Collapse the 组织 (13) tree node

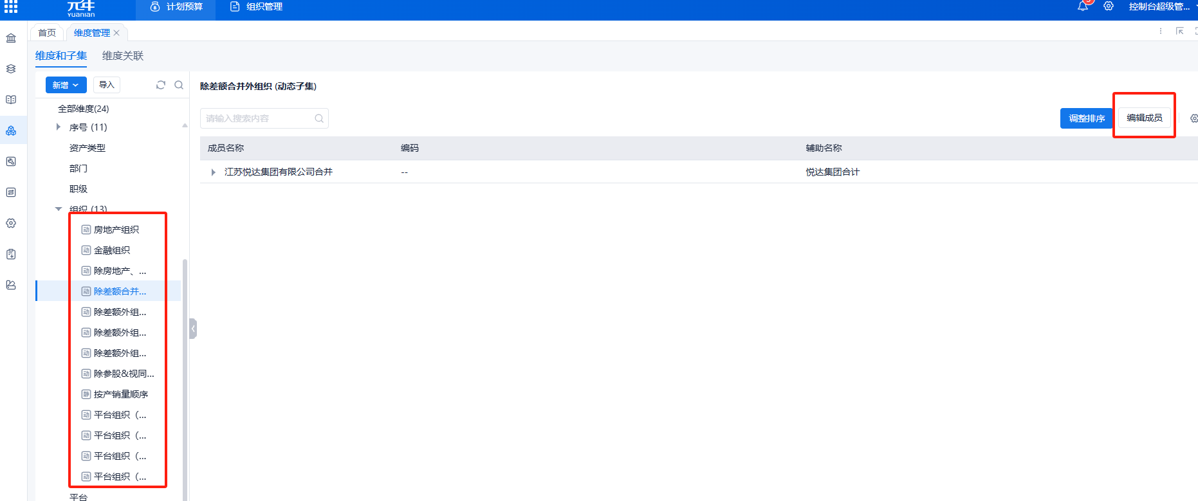(x=59, y=209)
